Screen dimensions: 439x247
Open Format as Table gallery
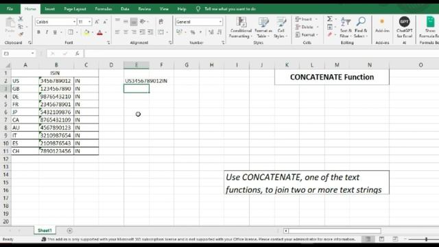[263, 27]
